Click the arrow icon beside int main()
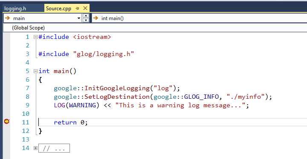The height and width of the screenshot is (159, 307). point(96,18)
